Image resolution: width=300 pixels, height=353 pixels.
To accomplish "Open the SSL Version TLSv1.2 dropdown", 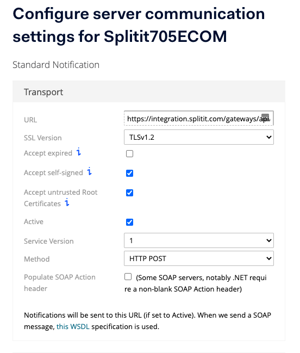I will [199, 137].
